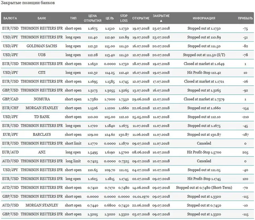Select TD BANK cell
255x220 pixels.
pyautogui.click(x=42, y=117)
